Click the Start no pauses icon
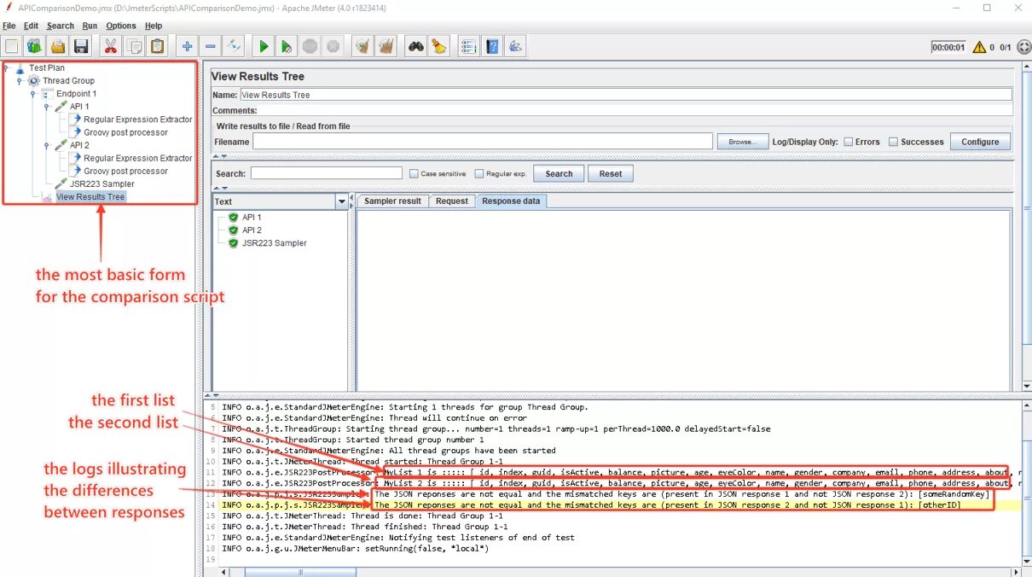The height and width of the screenshot is (577, 1032). pos(287,46)
